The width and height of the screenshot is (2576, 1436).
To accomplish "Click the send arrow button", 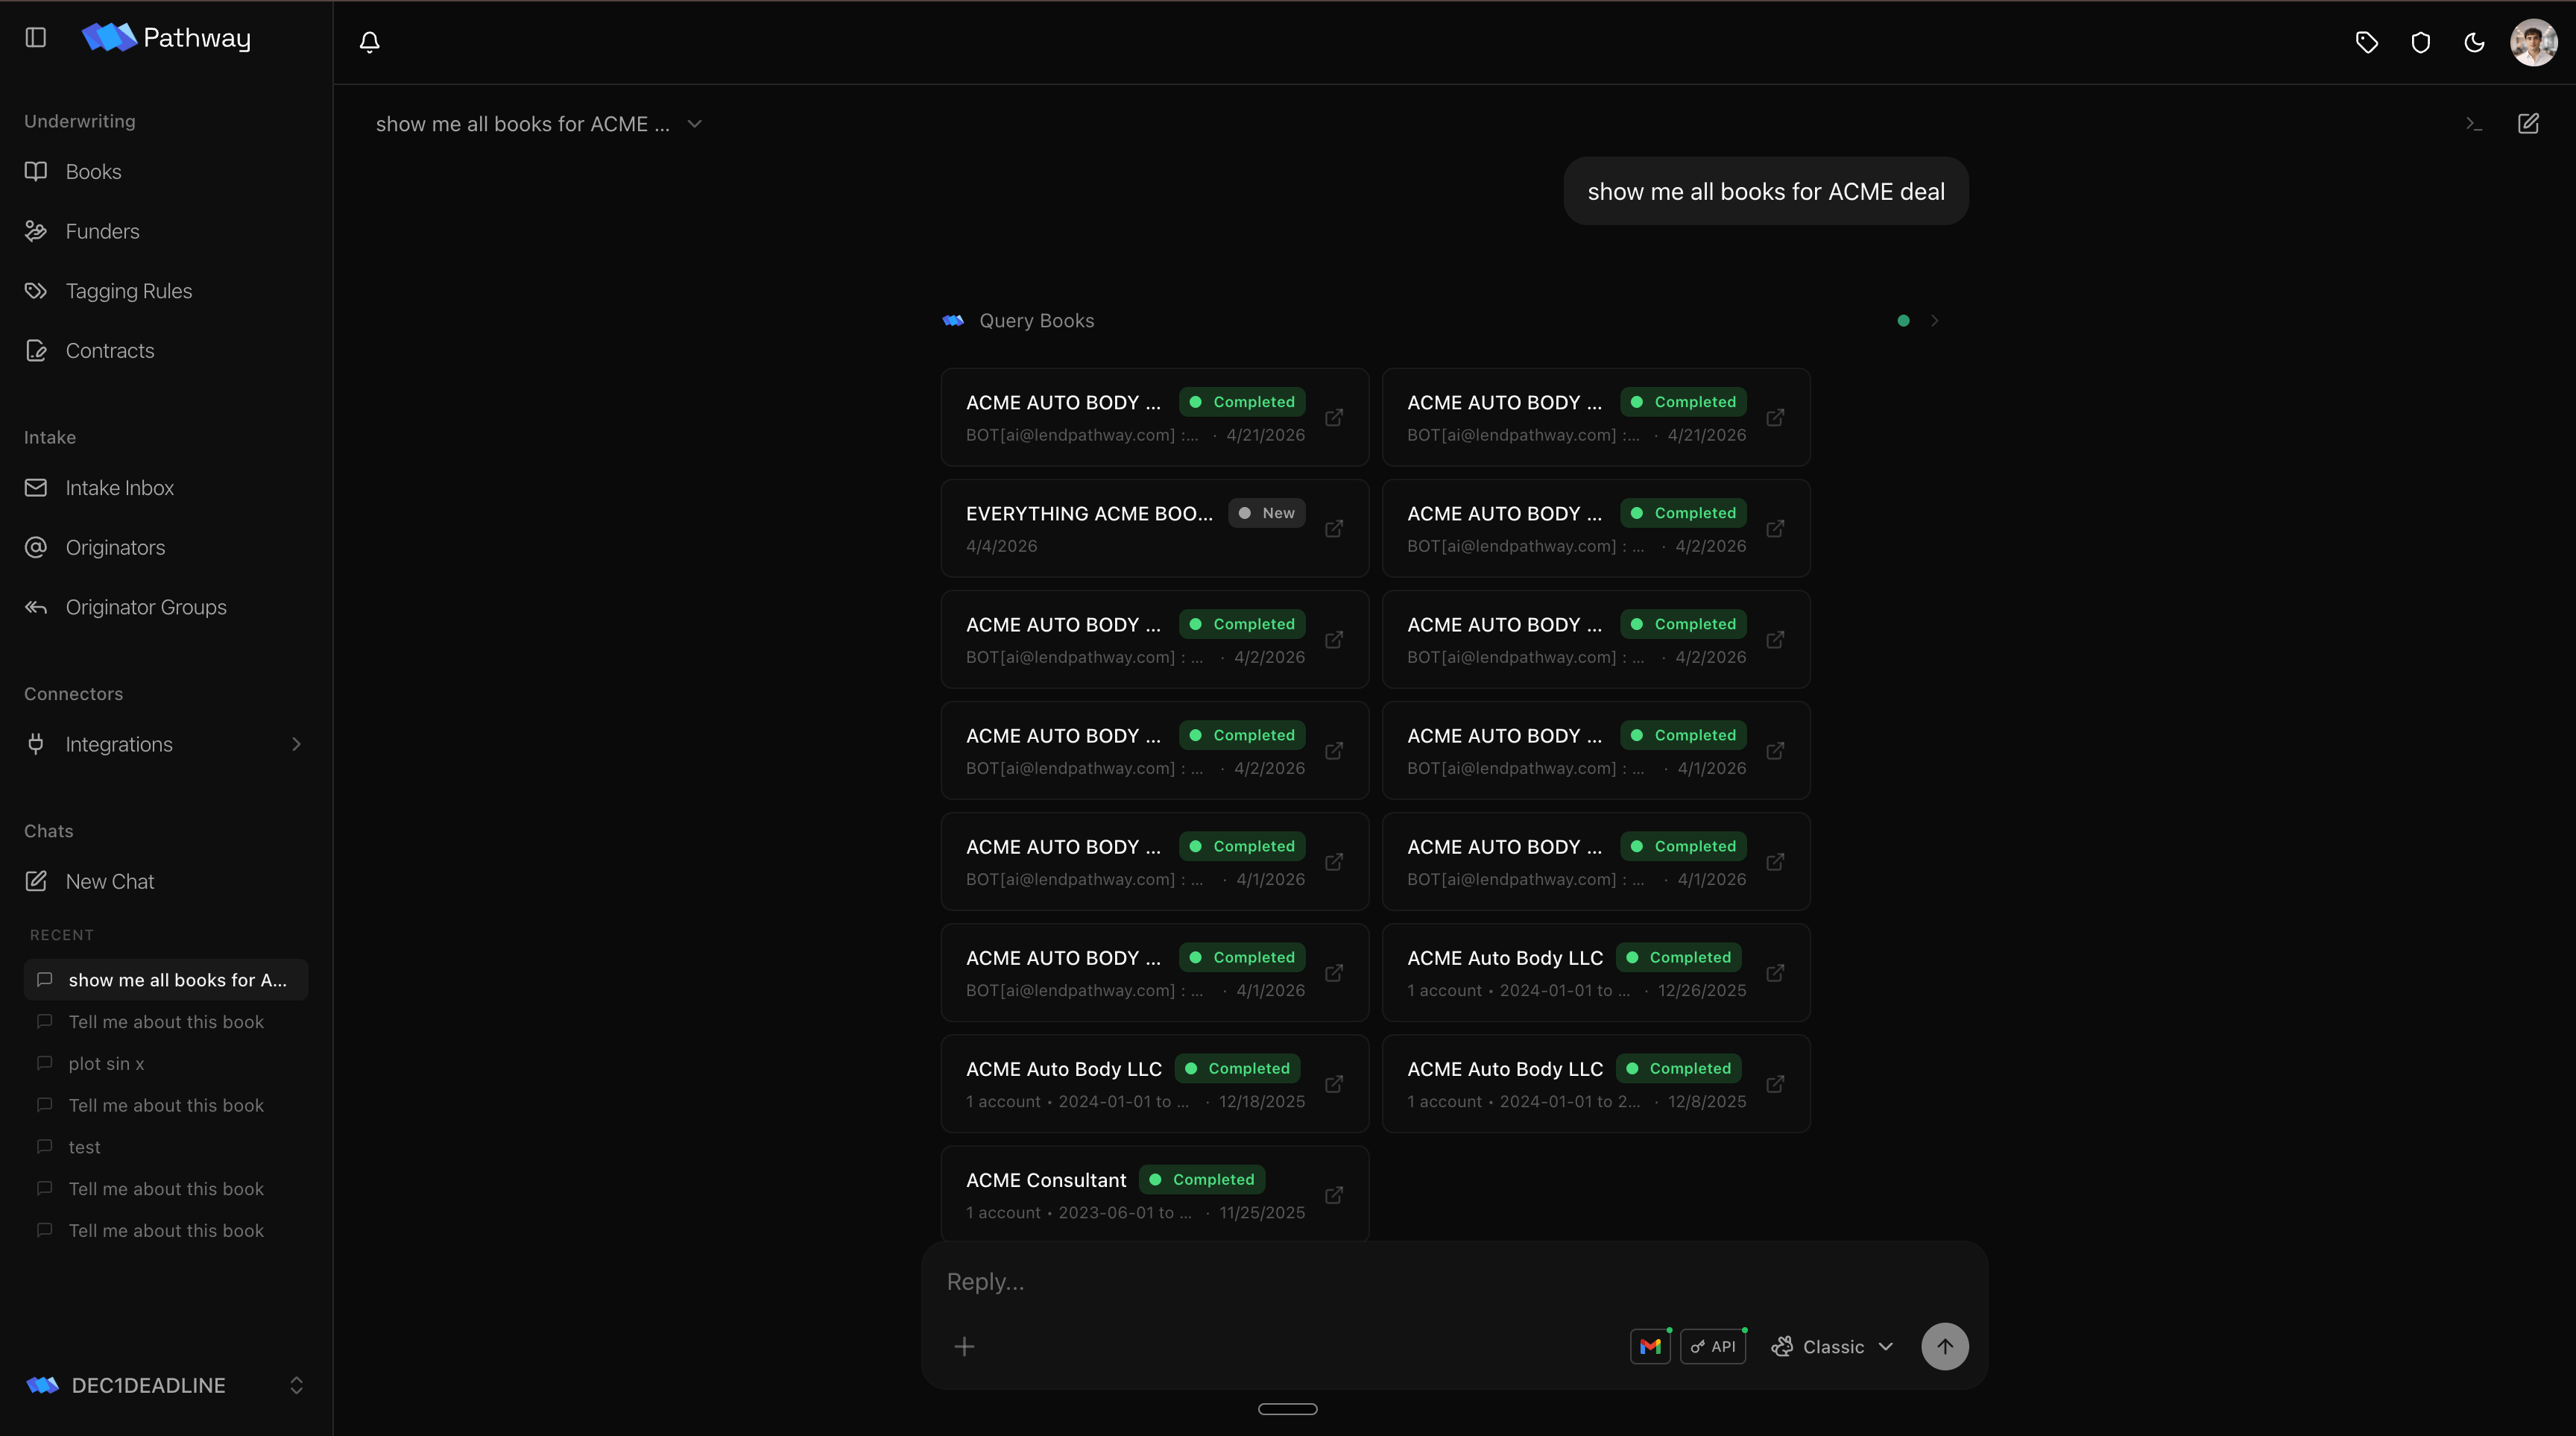I will (1944, 1347).
